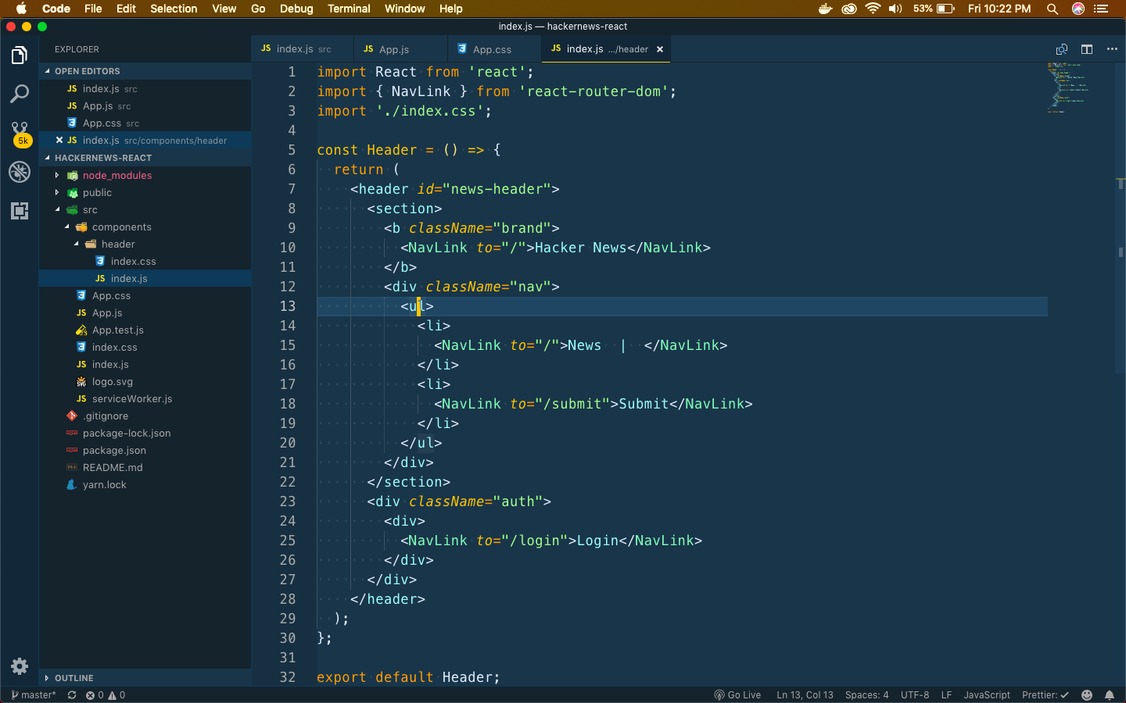This screenshot has width=1126, height=703.
Task: Click Ln 13, Col 13 cursor position
Action: click(805, 695)
